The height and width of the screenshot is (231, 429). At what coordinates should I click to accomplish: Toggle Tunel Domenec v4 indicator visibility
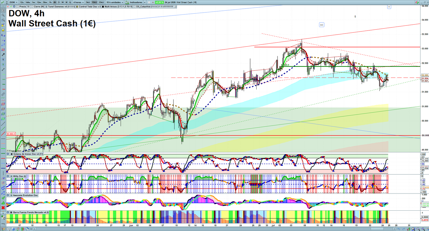[46, 6]
